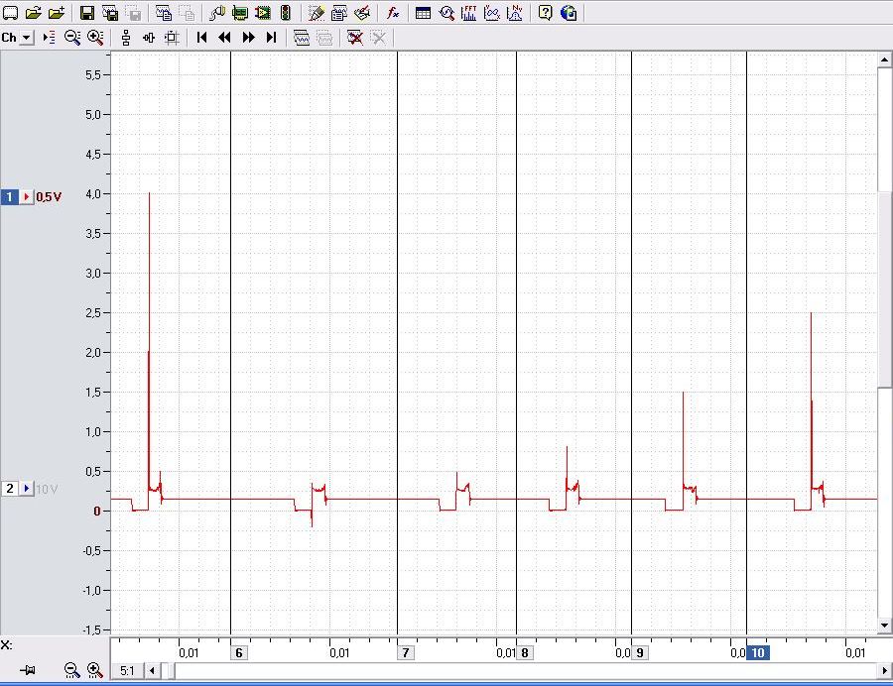Open the green circuit board device icon

(x=240, y=13)
